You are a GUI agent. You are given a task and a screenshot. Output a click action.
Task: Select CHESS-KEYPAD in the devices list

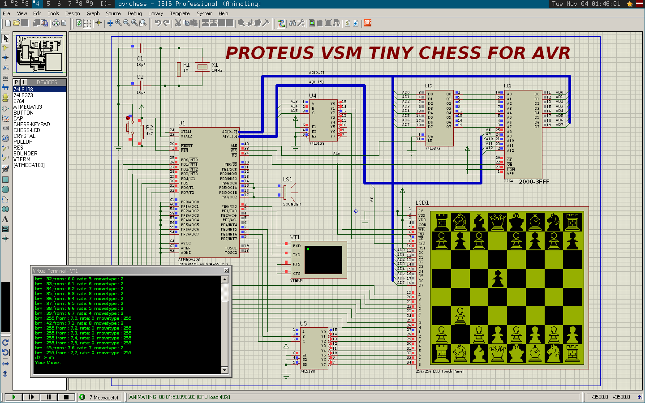40,124
